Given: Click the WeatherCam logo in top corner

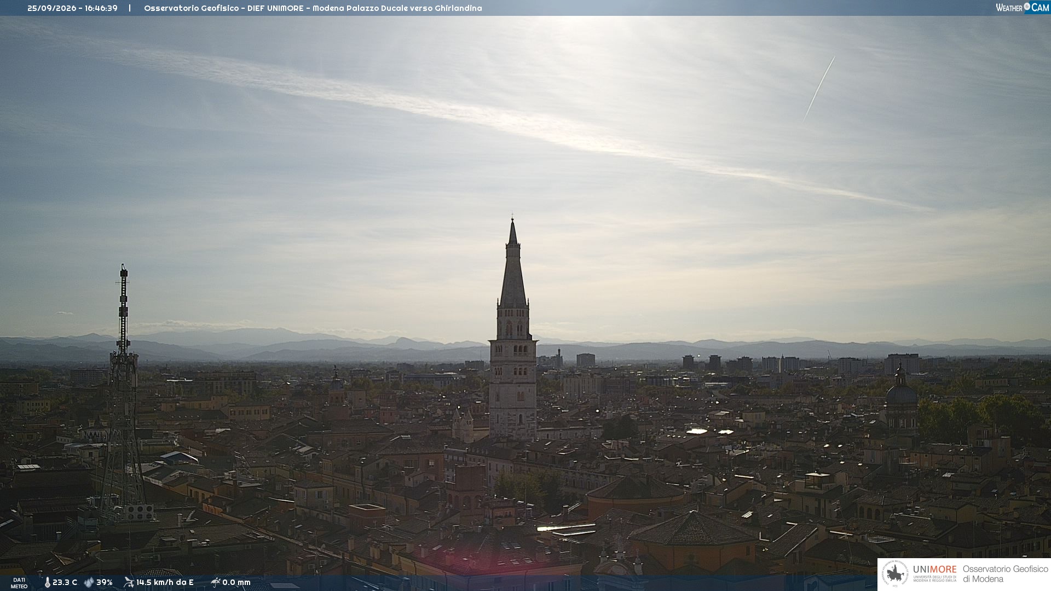Looking at the screenshot, I should [1023, 7].
